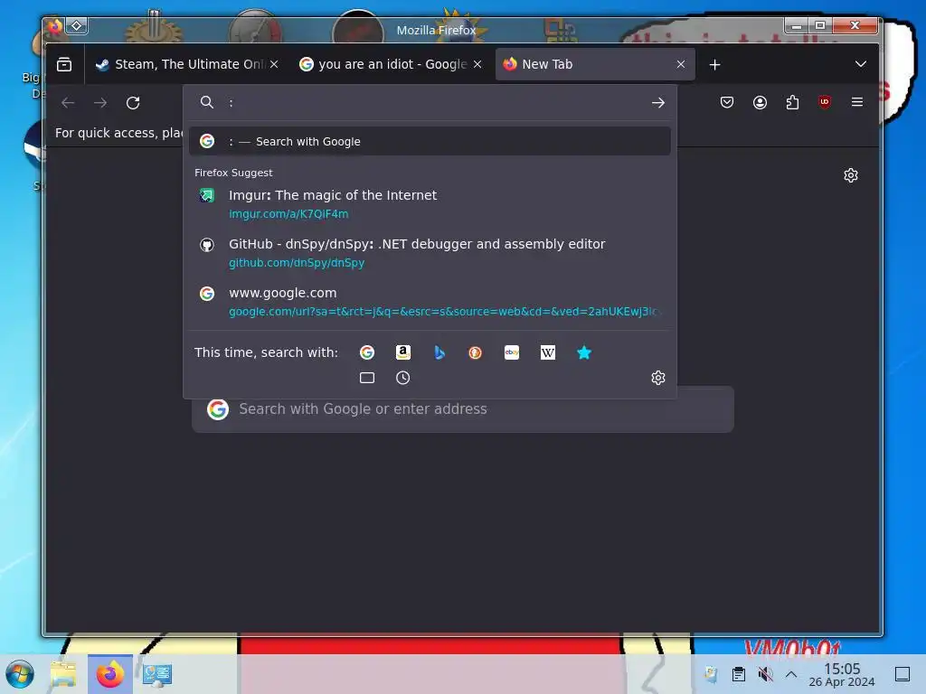Open the clipboard tray icon
The height and width of the screenshot is (694, 926).
pos(738,674)
